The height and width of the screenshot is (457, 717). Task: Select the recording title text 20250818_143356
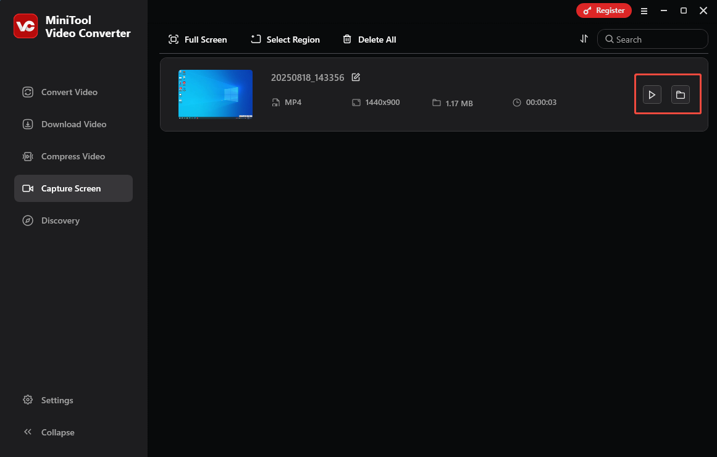pos(307,77)
